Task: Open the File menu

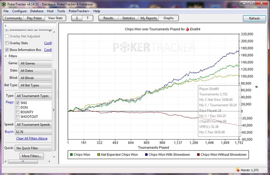Action: coord(6,11)
